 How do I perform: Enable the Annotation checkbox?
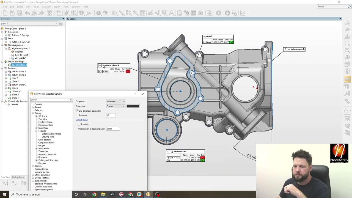[x=79, y=124]
